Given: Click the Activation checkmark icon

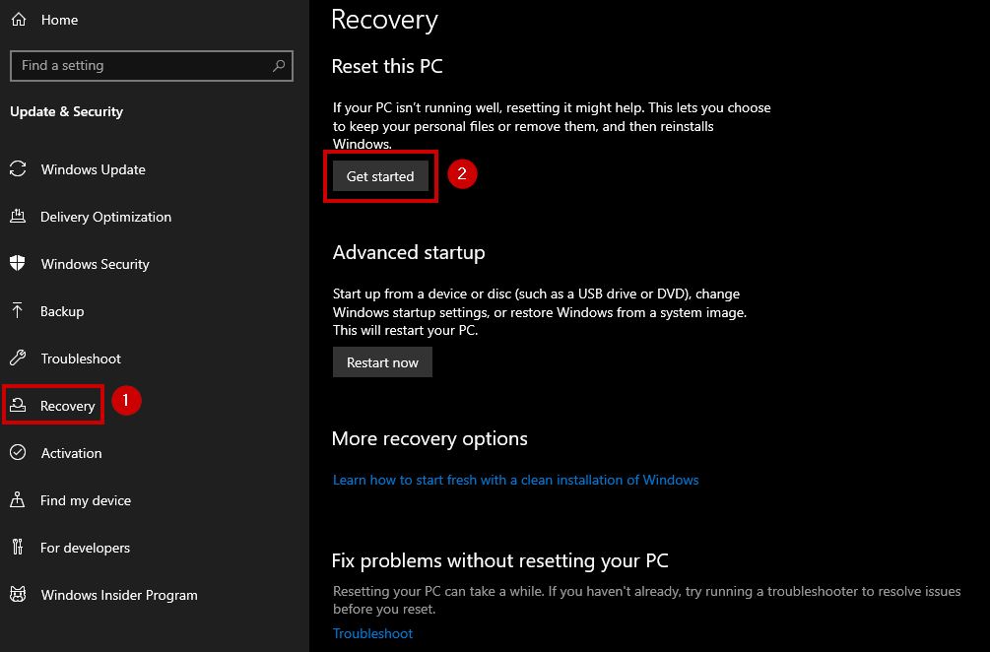Looking at the screenshot, I should 18,453.
